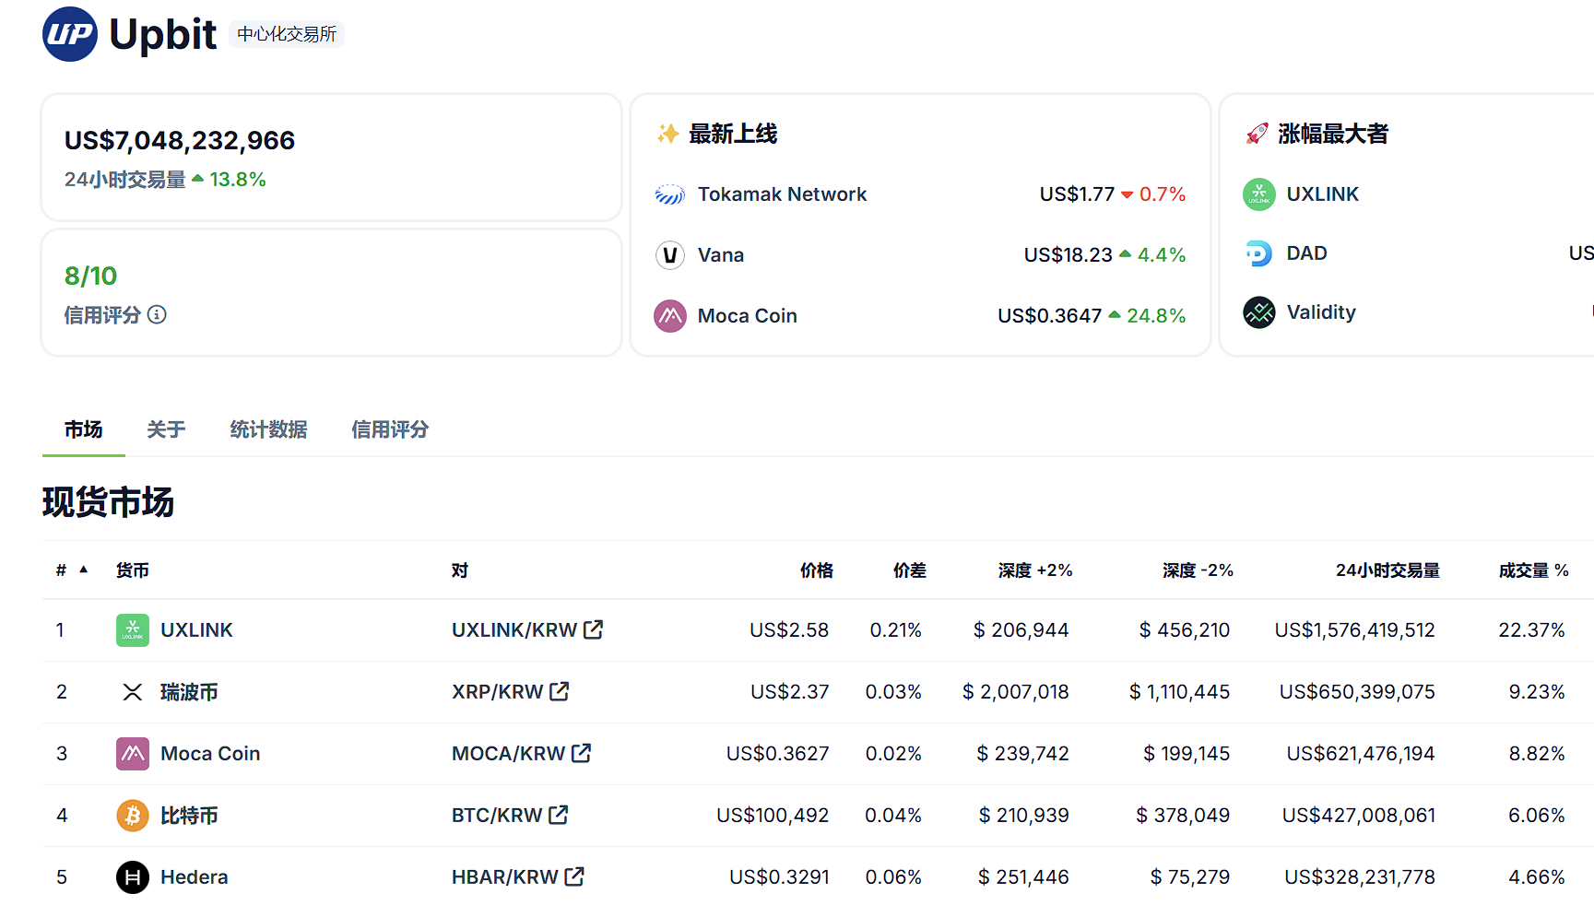Screen dimensions: 1594x905
Task: Open the BTC/KRW external market link
Action: click(x=558, y=815)
